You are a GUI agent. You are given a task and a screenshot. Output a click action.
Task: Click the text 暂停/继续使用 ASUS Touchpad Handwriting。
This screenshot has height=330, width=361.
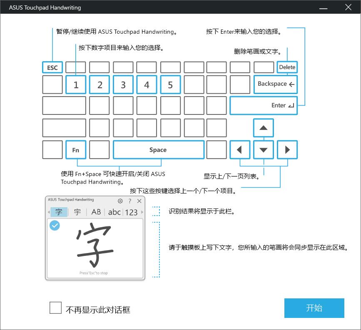(x=117, y=32)
